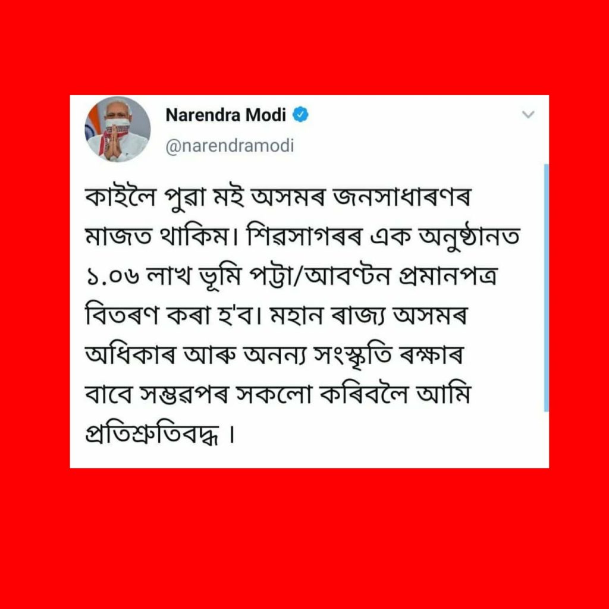Screen dimensions: 609x609
Task: Open the tweet options chevron menu
Action: point(528,115)
